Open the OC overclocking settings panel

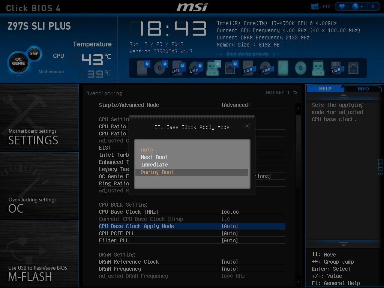tap(39, 186)
